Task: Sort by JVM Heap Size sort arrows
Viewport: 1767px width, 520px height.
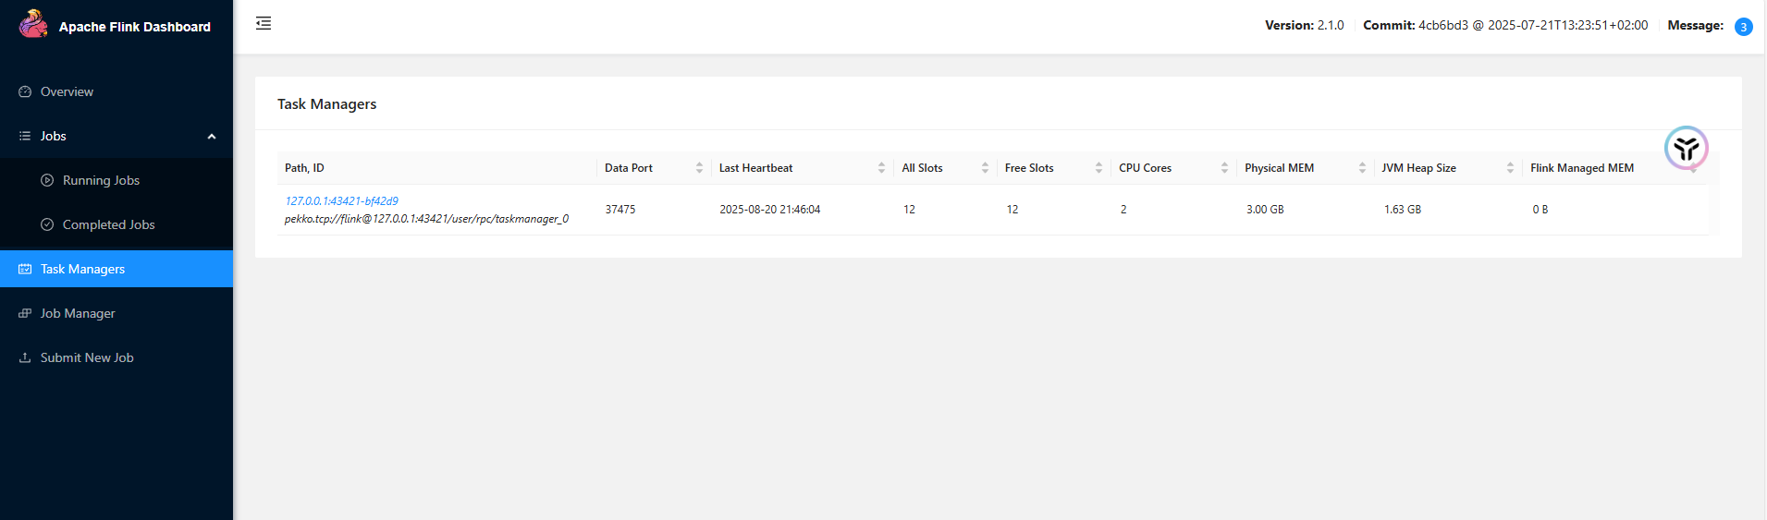Action: click(1510, 168)
